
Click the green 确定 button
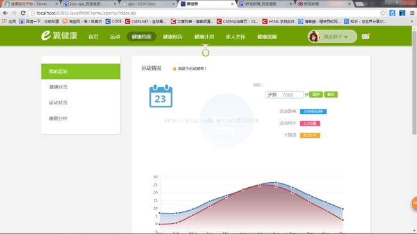click(331, 95)
